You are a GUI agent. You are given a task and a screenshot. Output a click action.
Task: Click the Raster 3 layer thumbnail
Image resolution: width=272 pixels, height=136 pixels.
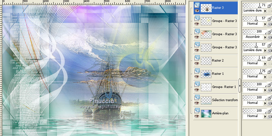[x=206, y=8]
